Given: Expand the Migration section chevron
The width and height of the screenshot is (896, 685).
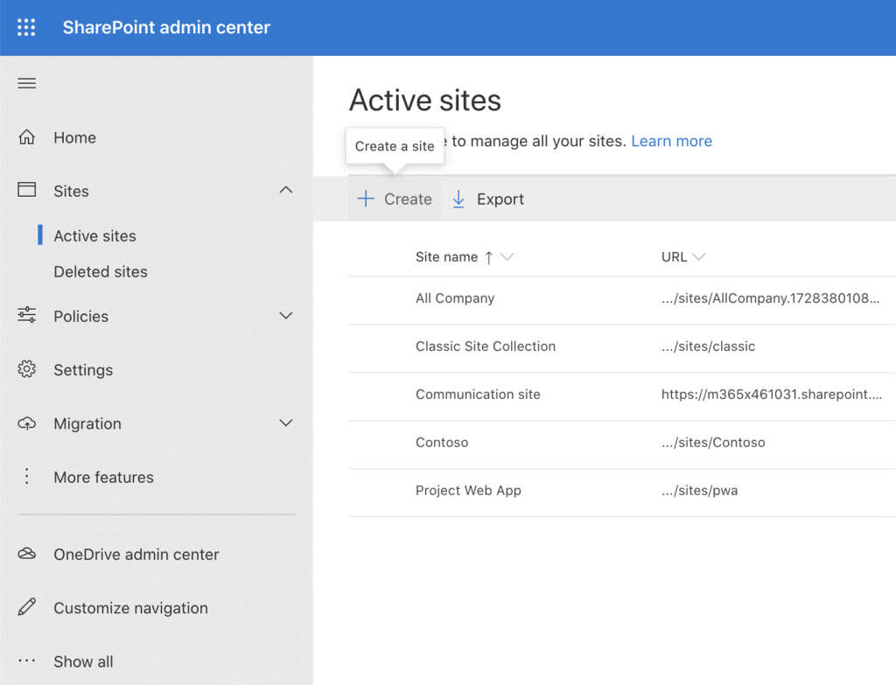Looking at the screenshot, I should 285,423.
